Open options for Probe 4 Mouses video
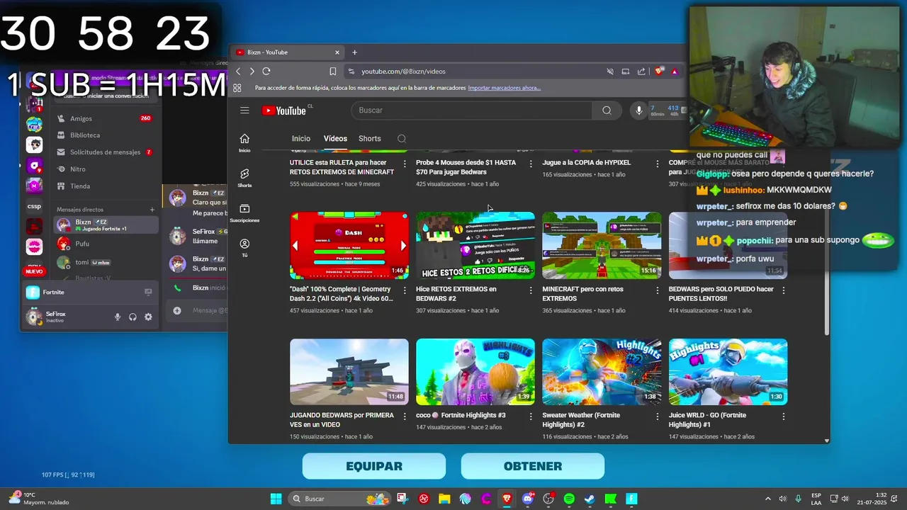The height and width of the screenshot is (510, 907). 531,163
